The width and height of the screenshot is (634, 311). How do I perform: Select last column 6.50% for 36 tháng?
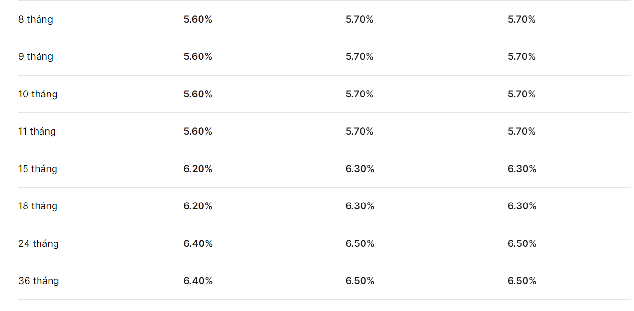(x=522, y=281)
